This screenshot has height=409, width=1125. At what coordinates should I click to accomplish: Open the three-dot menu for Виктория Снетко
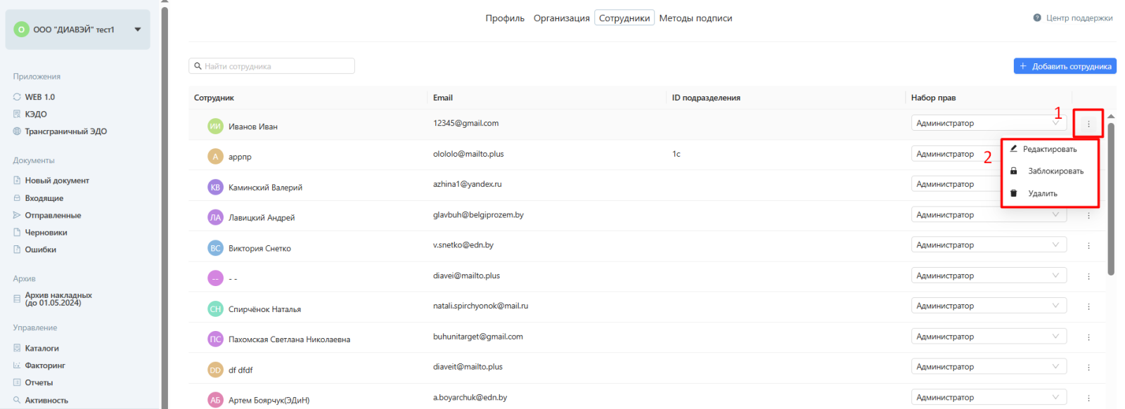[x=1088, y=245]
